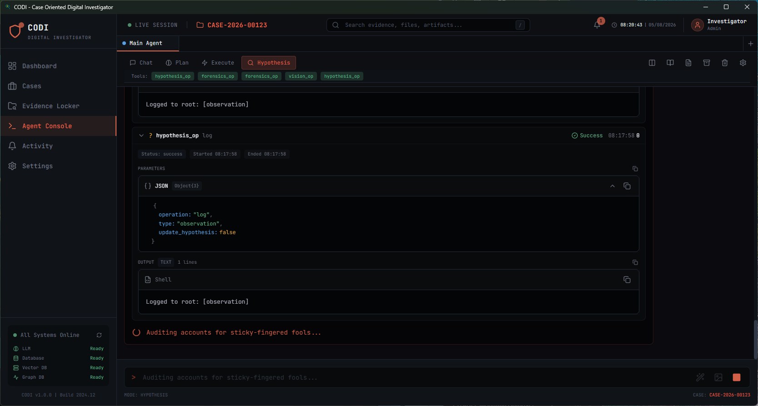The height and width of the screenshot is (406, 758).
Task: Click the Object{3} type badge
Action: [x=187, y=186]
